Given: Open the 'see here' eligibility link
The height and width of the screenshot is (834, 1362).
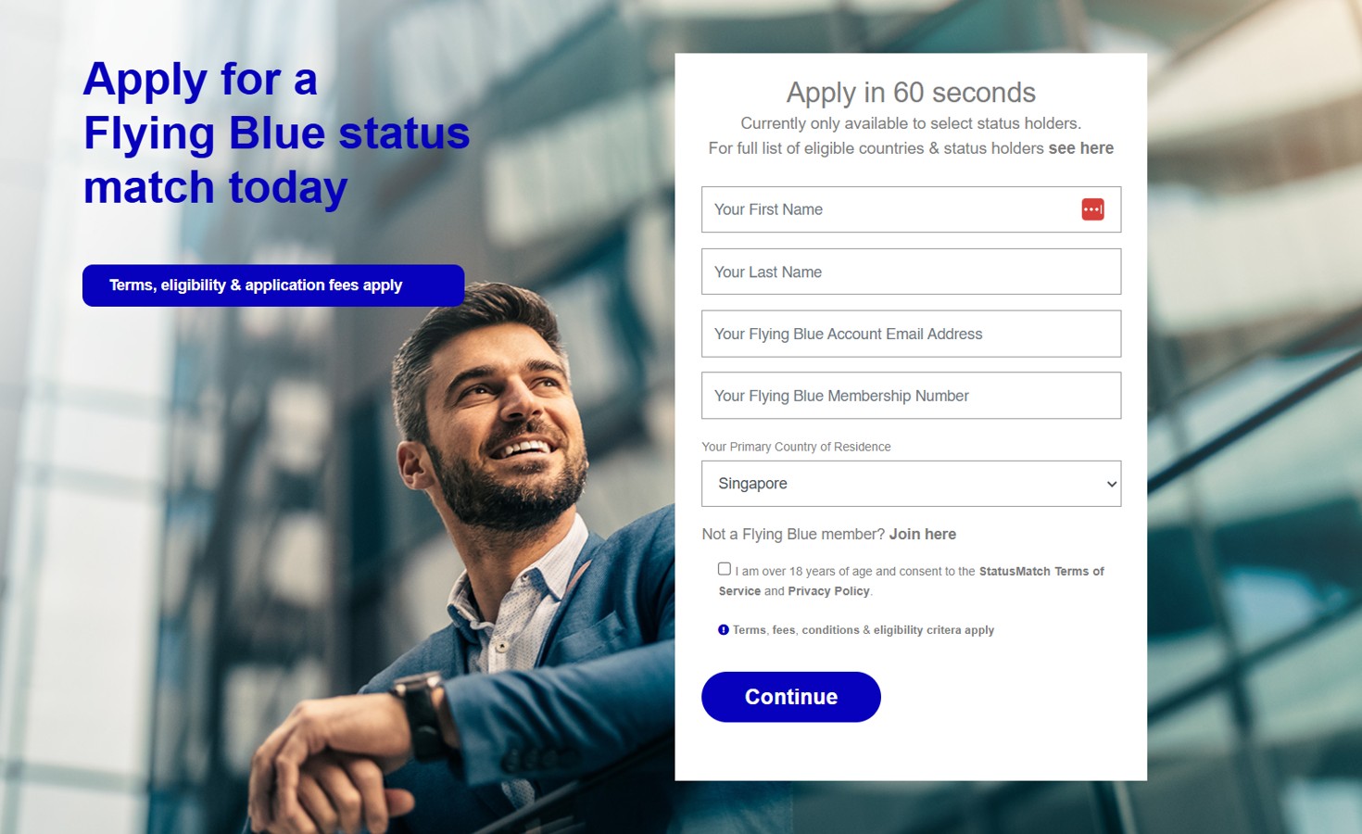Looking at the screenshot, I should pos(1081,148).
